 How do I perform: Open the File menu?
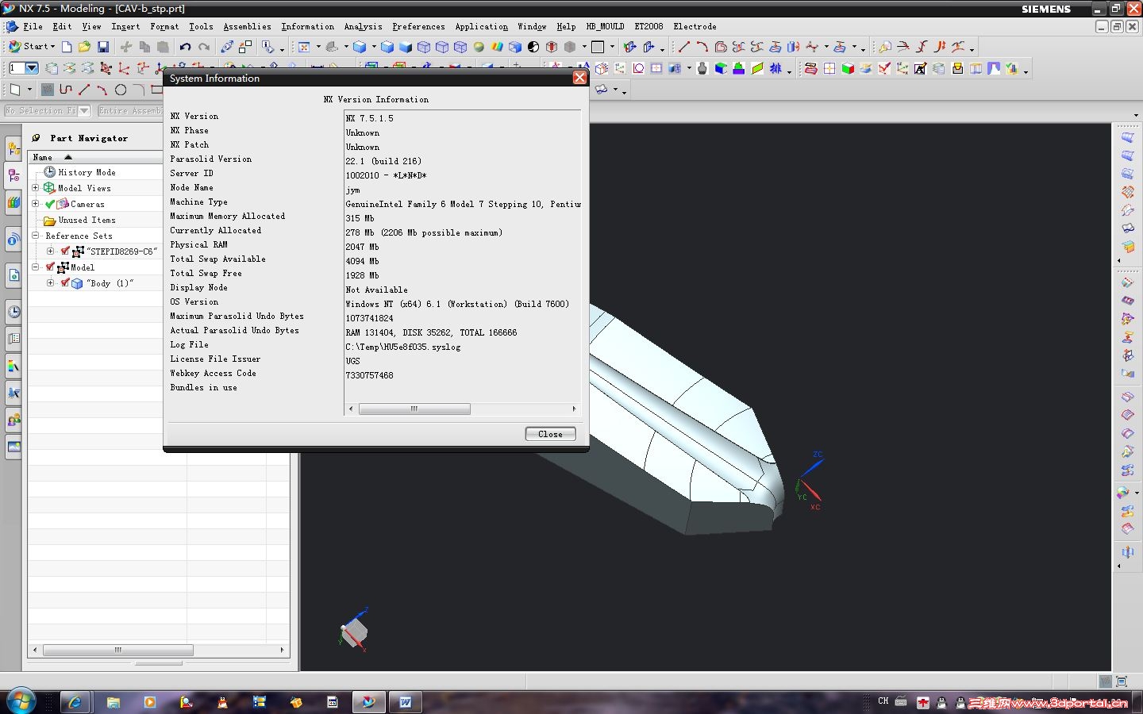33,26
